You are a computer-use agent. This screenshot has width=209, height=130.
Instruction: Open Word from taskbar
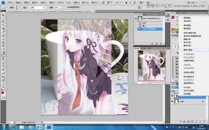tap(40, 127)
